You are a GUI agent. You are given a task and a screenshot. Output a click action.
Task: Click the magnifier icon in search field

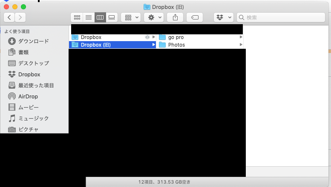[242, 17]
